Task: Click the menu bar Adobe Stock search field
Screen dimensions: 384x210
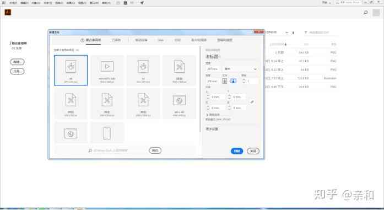Action: click(x=348, y=3)
